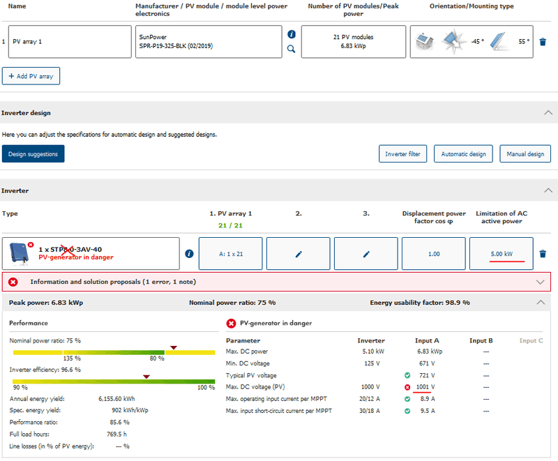This screenshot has width=558, height=461.
Task: Delete PV array 1 with trash icon
Action: pos(544,42)
